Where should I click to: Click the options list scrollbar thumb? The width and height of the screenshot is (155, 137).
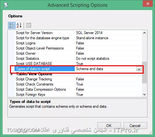point(144,72)
